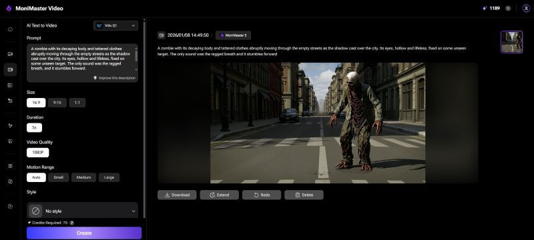Click the question mark beside Credits Required
The image size is (534, 240).
point(72,223)
